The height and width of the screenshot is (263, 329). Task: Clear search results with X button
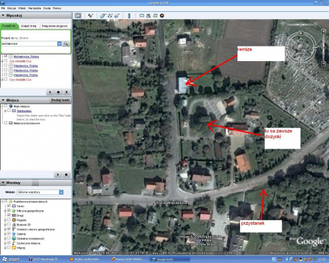pyautogui.click(x=66, y=92)
